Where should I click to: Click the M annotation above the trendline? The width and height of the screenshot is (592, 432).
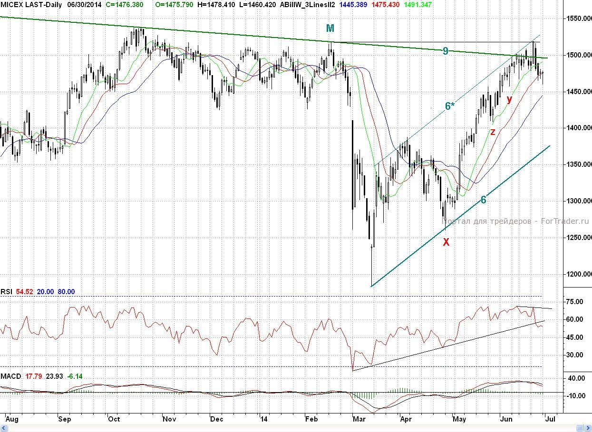330,29
